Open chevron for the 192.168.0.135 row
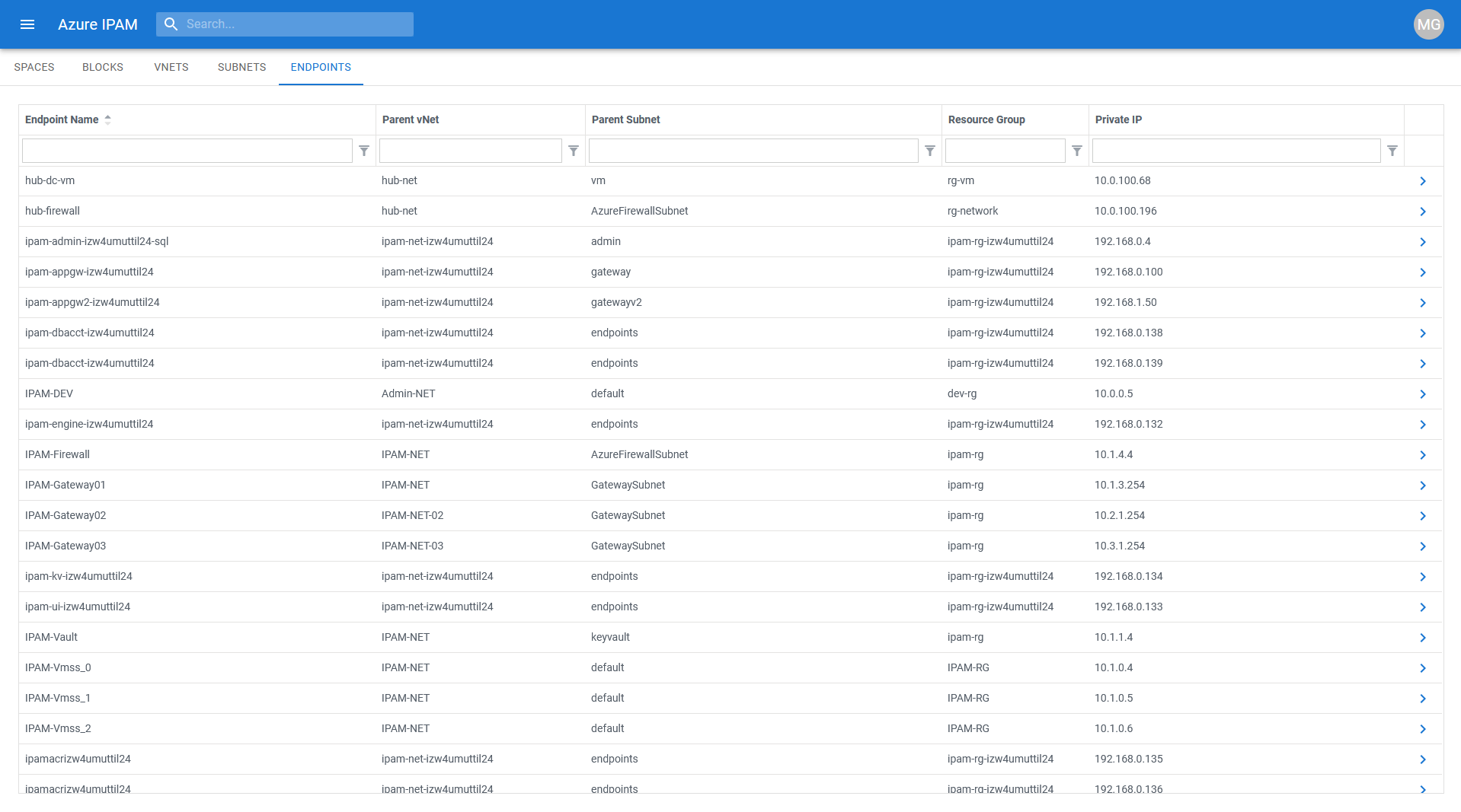Image resolution: width=1461 pixels, height=812 pixels. coord(1423,759)
